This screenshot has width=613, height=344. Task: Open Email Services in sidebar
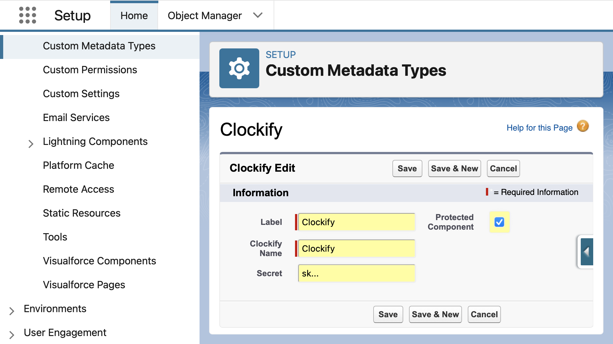[76, 118]
